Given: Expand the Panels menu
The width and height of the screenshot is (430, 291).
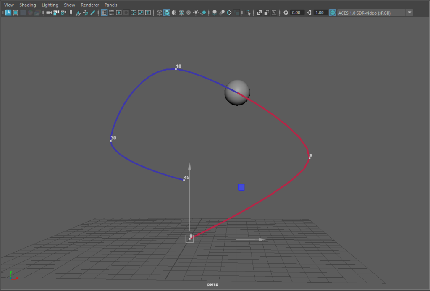Looking at the screenshot, I should (111, 5).
